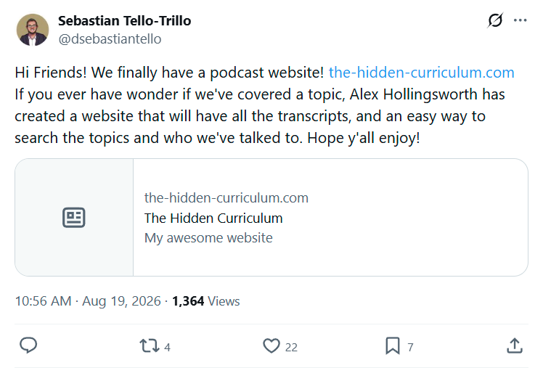Viewport: 543px width, 368px height.
Task: Open Sebastian Tello-Trillo's profile picture
Action: [33, 30]
